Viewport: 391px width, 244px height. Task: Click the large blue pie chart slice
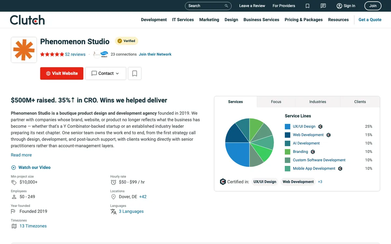point(238,155)
